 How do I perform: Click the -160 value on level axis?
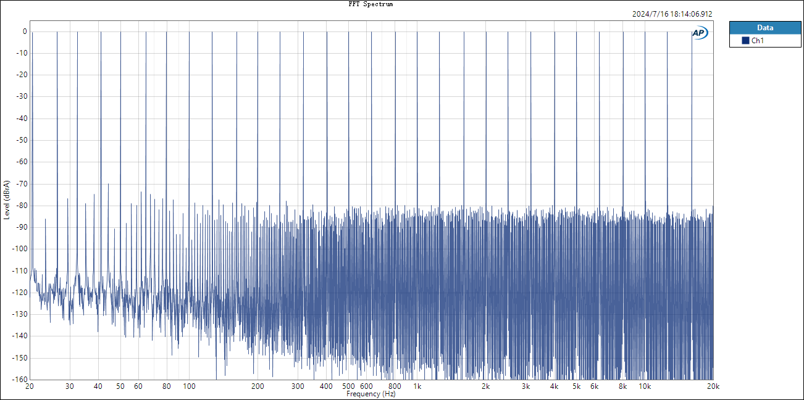20,380
